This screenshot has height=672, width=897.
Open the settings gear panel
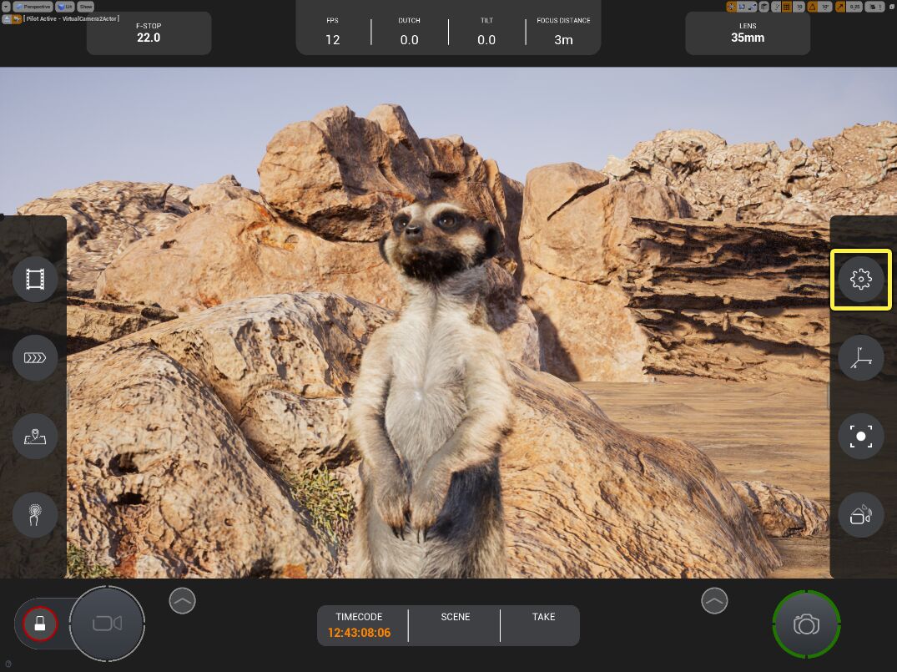[860, 280]
